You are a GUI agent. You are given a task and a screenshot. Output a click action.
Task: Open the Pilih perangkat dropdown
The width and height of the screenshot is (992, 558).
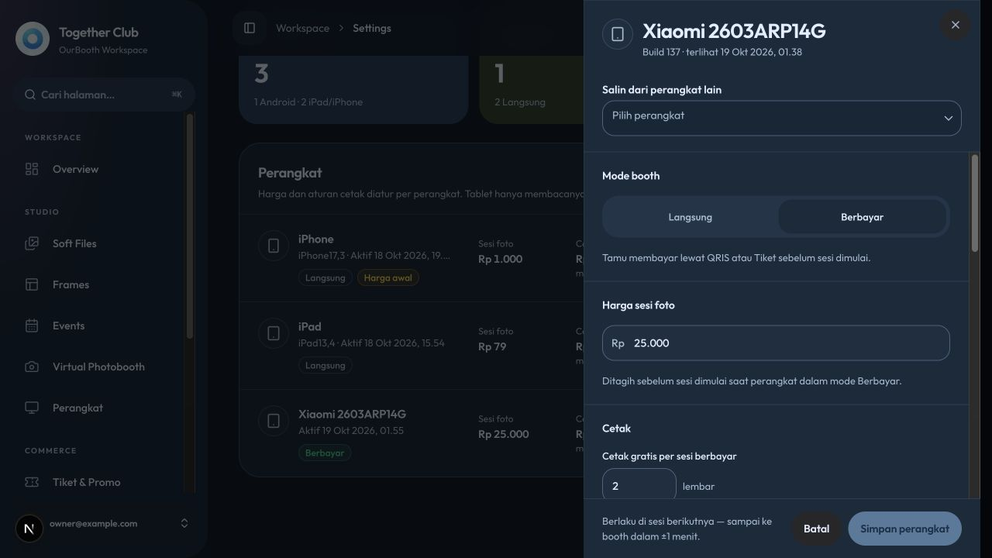coord(782,118)
